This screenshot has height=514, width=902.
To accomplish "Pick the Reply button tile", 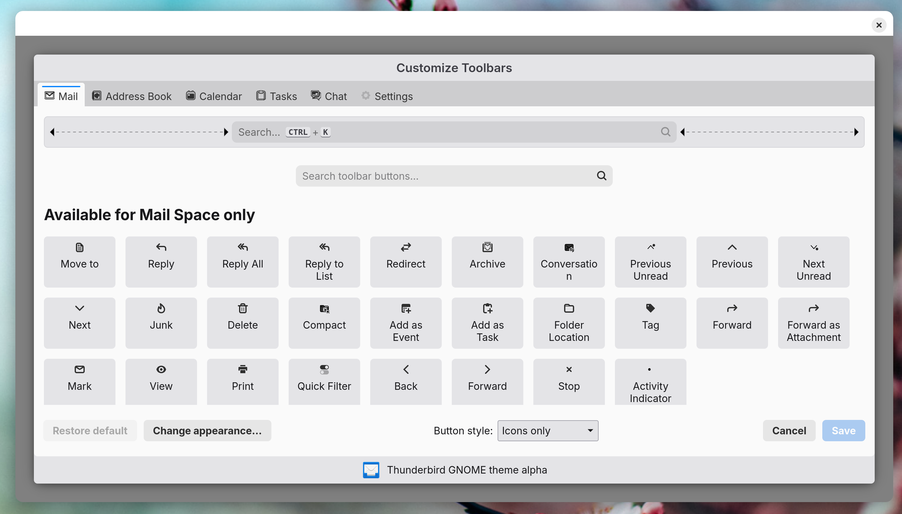I will 161,262.
